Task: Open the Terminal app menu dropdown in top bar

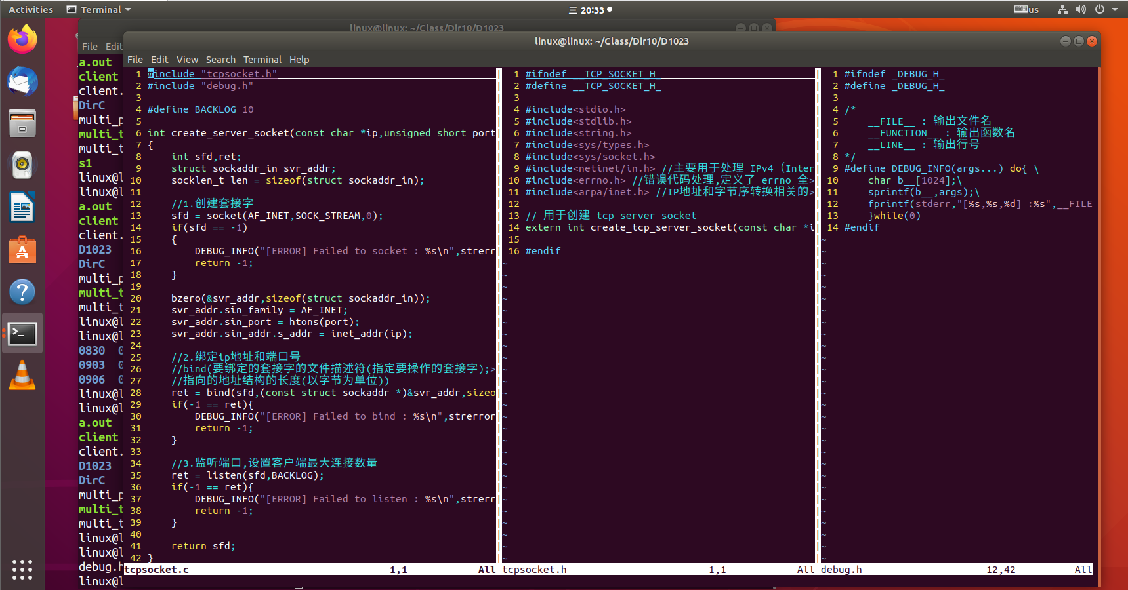Action: coord(99,10)
